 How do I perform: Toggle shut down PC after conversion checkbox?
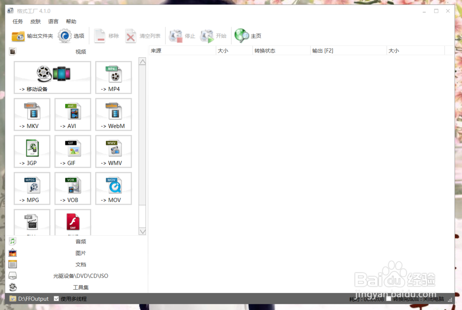point(389,298)
